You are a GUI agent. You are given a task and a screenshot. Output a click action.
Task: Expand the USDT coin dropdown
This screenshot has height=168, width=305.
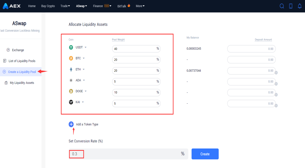(x=86, y=47)
